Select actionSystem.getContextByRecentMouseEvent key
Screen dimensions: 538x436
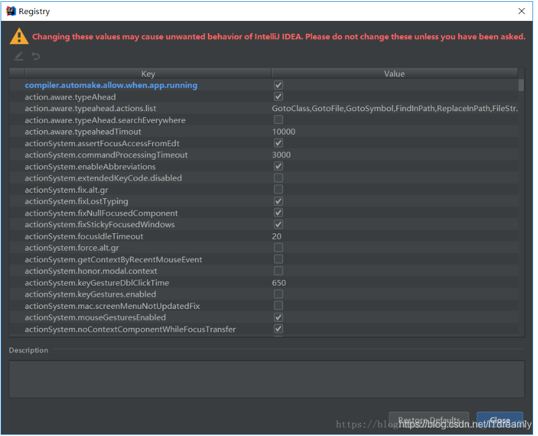113,260
